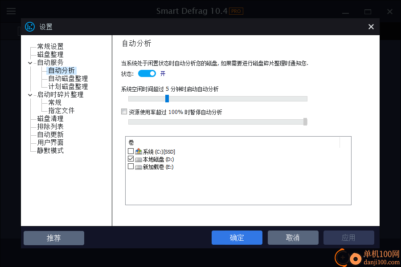Uncheck the 本地磁盘 (D:) volume checkbox
Image resolution: width=401 pixels, height=267 pixels.
(x=131, y=159)
